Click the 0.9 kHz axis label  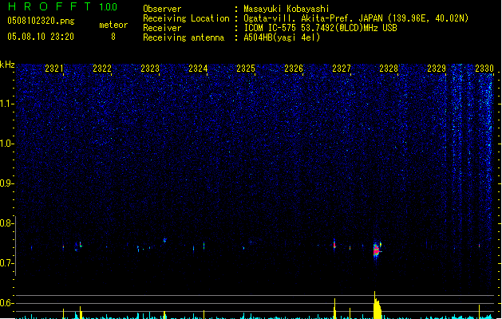(6, 183)
